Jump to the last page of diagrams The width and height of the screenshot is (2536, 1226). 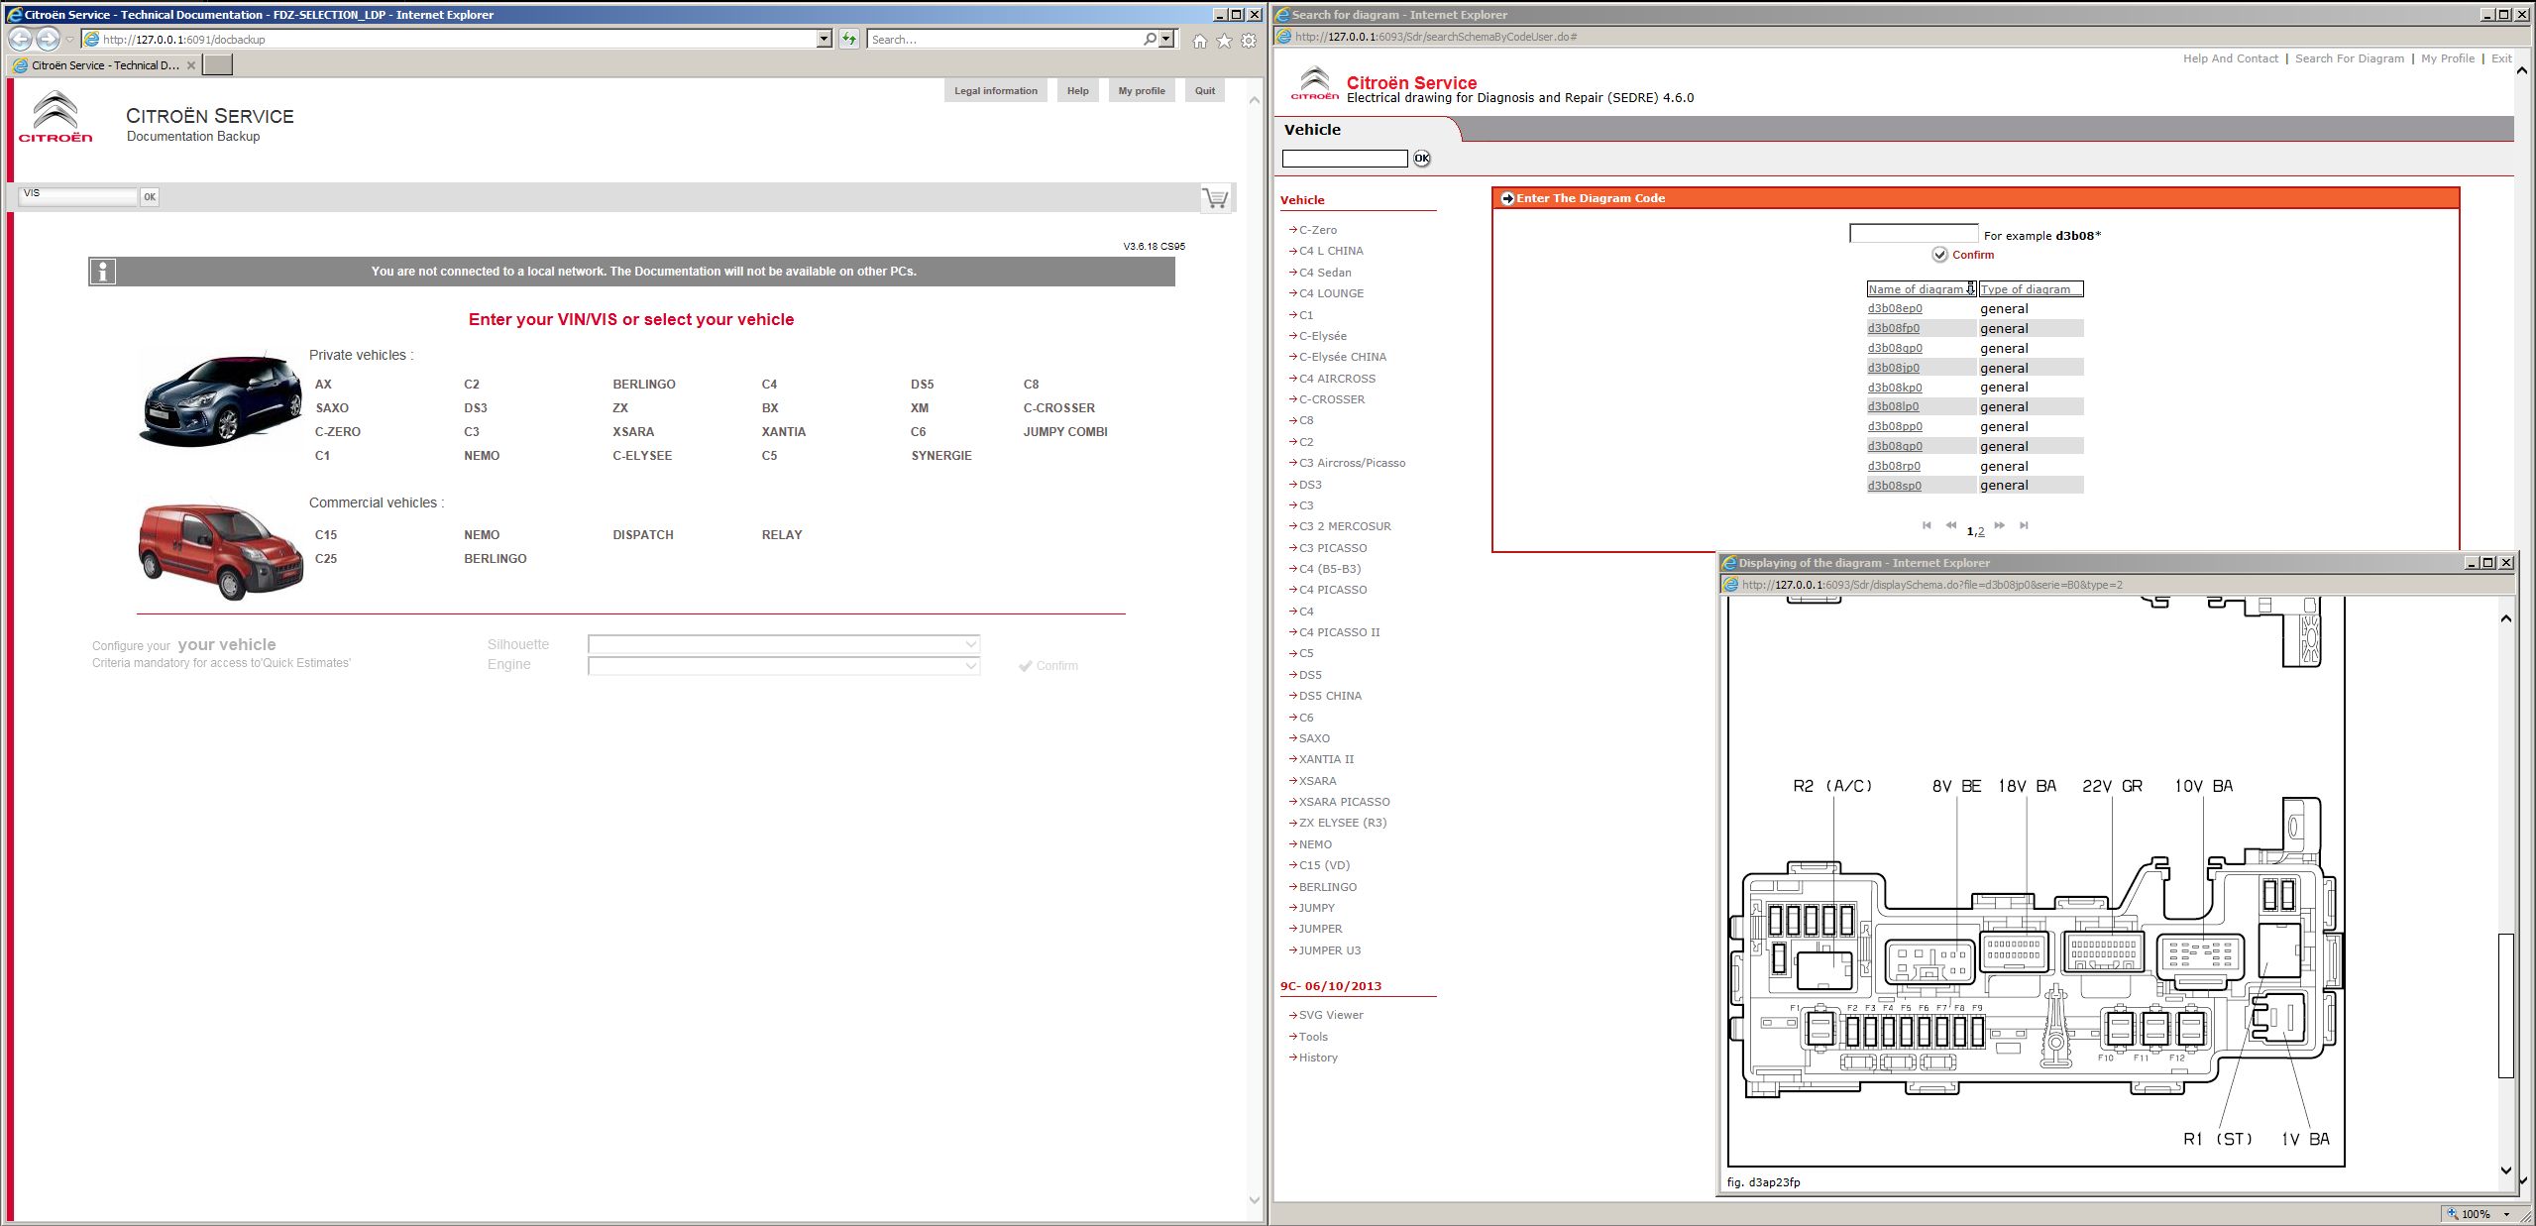pos(2026,526)
